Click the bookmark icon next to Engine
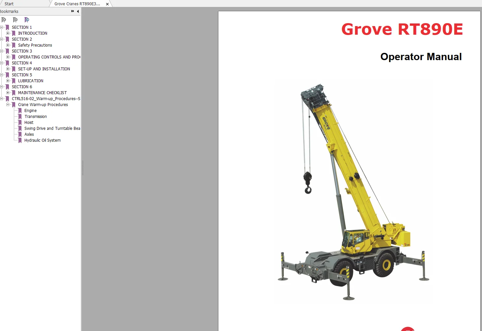482x331 pixels. pyautogui.click(x=20, y=111)
